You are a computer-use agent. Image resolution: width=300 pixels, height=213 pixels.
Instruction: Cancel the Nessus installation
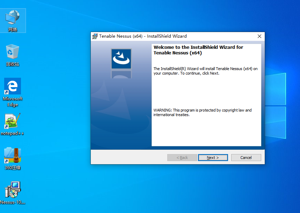point(246,158)
